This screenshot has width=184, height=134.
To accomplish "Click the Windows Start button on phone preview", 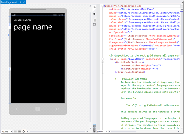I will 38,109.
